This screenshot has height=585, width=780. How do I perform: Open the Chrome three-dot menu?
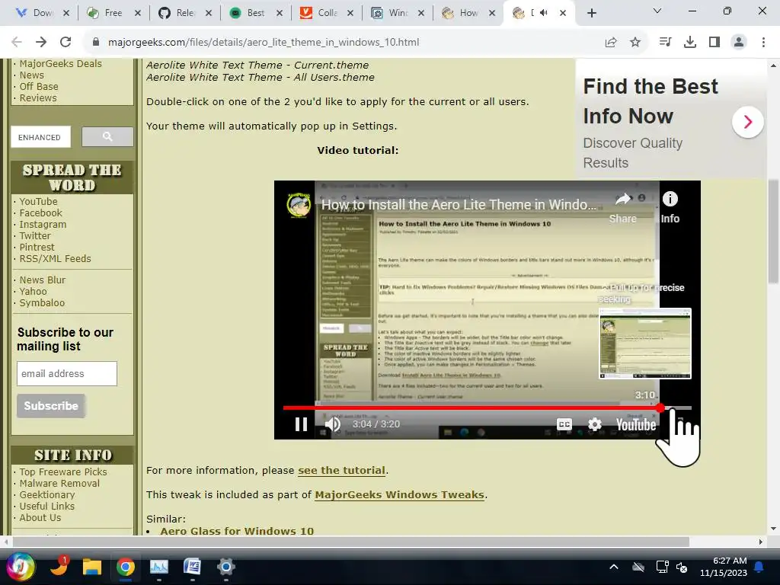tap(763, 43)
